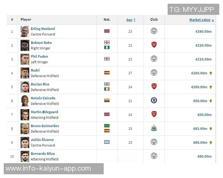Click the Club column header

coord(154,20)
